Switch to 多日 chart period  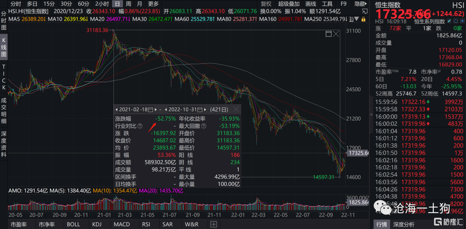click(32, 4)
